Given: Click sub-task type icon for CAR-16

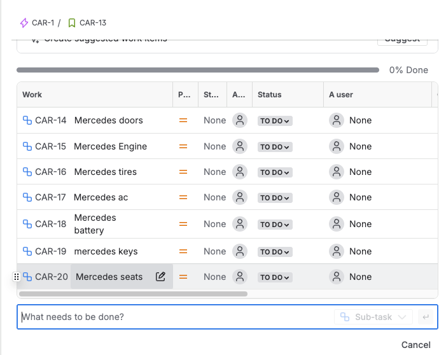Looking at the screenshot, I should [x=27, y=172].
